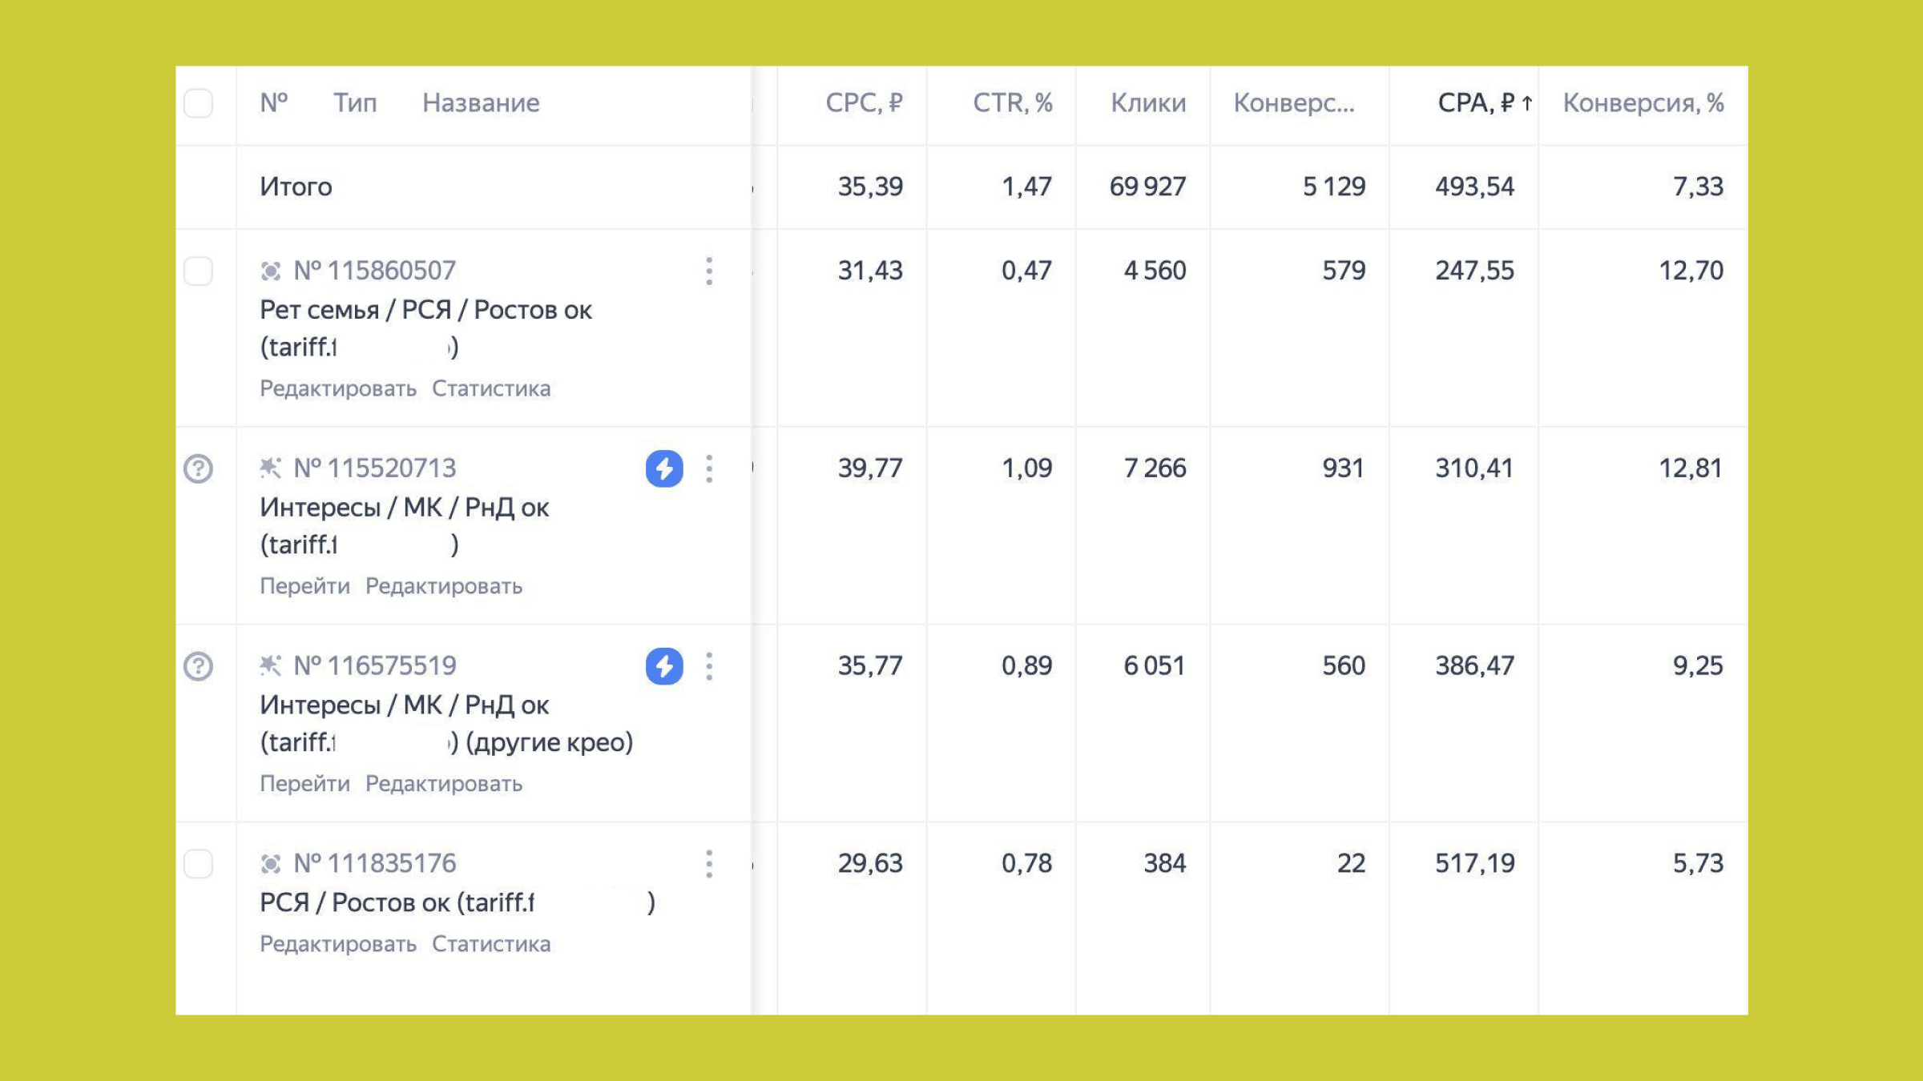Click the lightning icon for campaign 116575519

[664, 666]
